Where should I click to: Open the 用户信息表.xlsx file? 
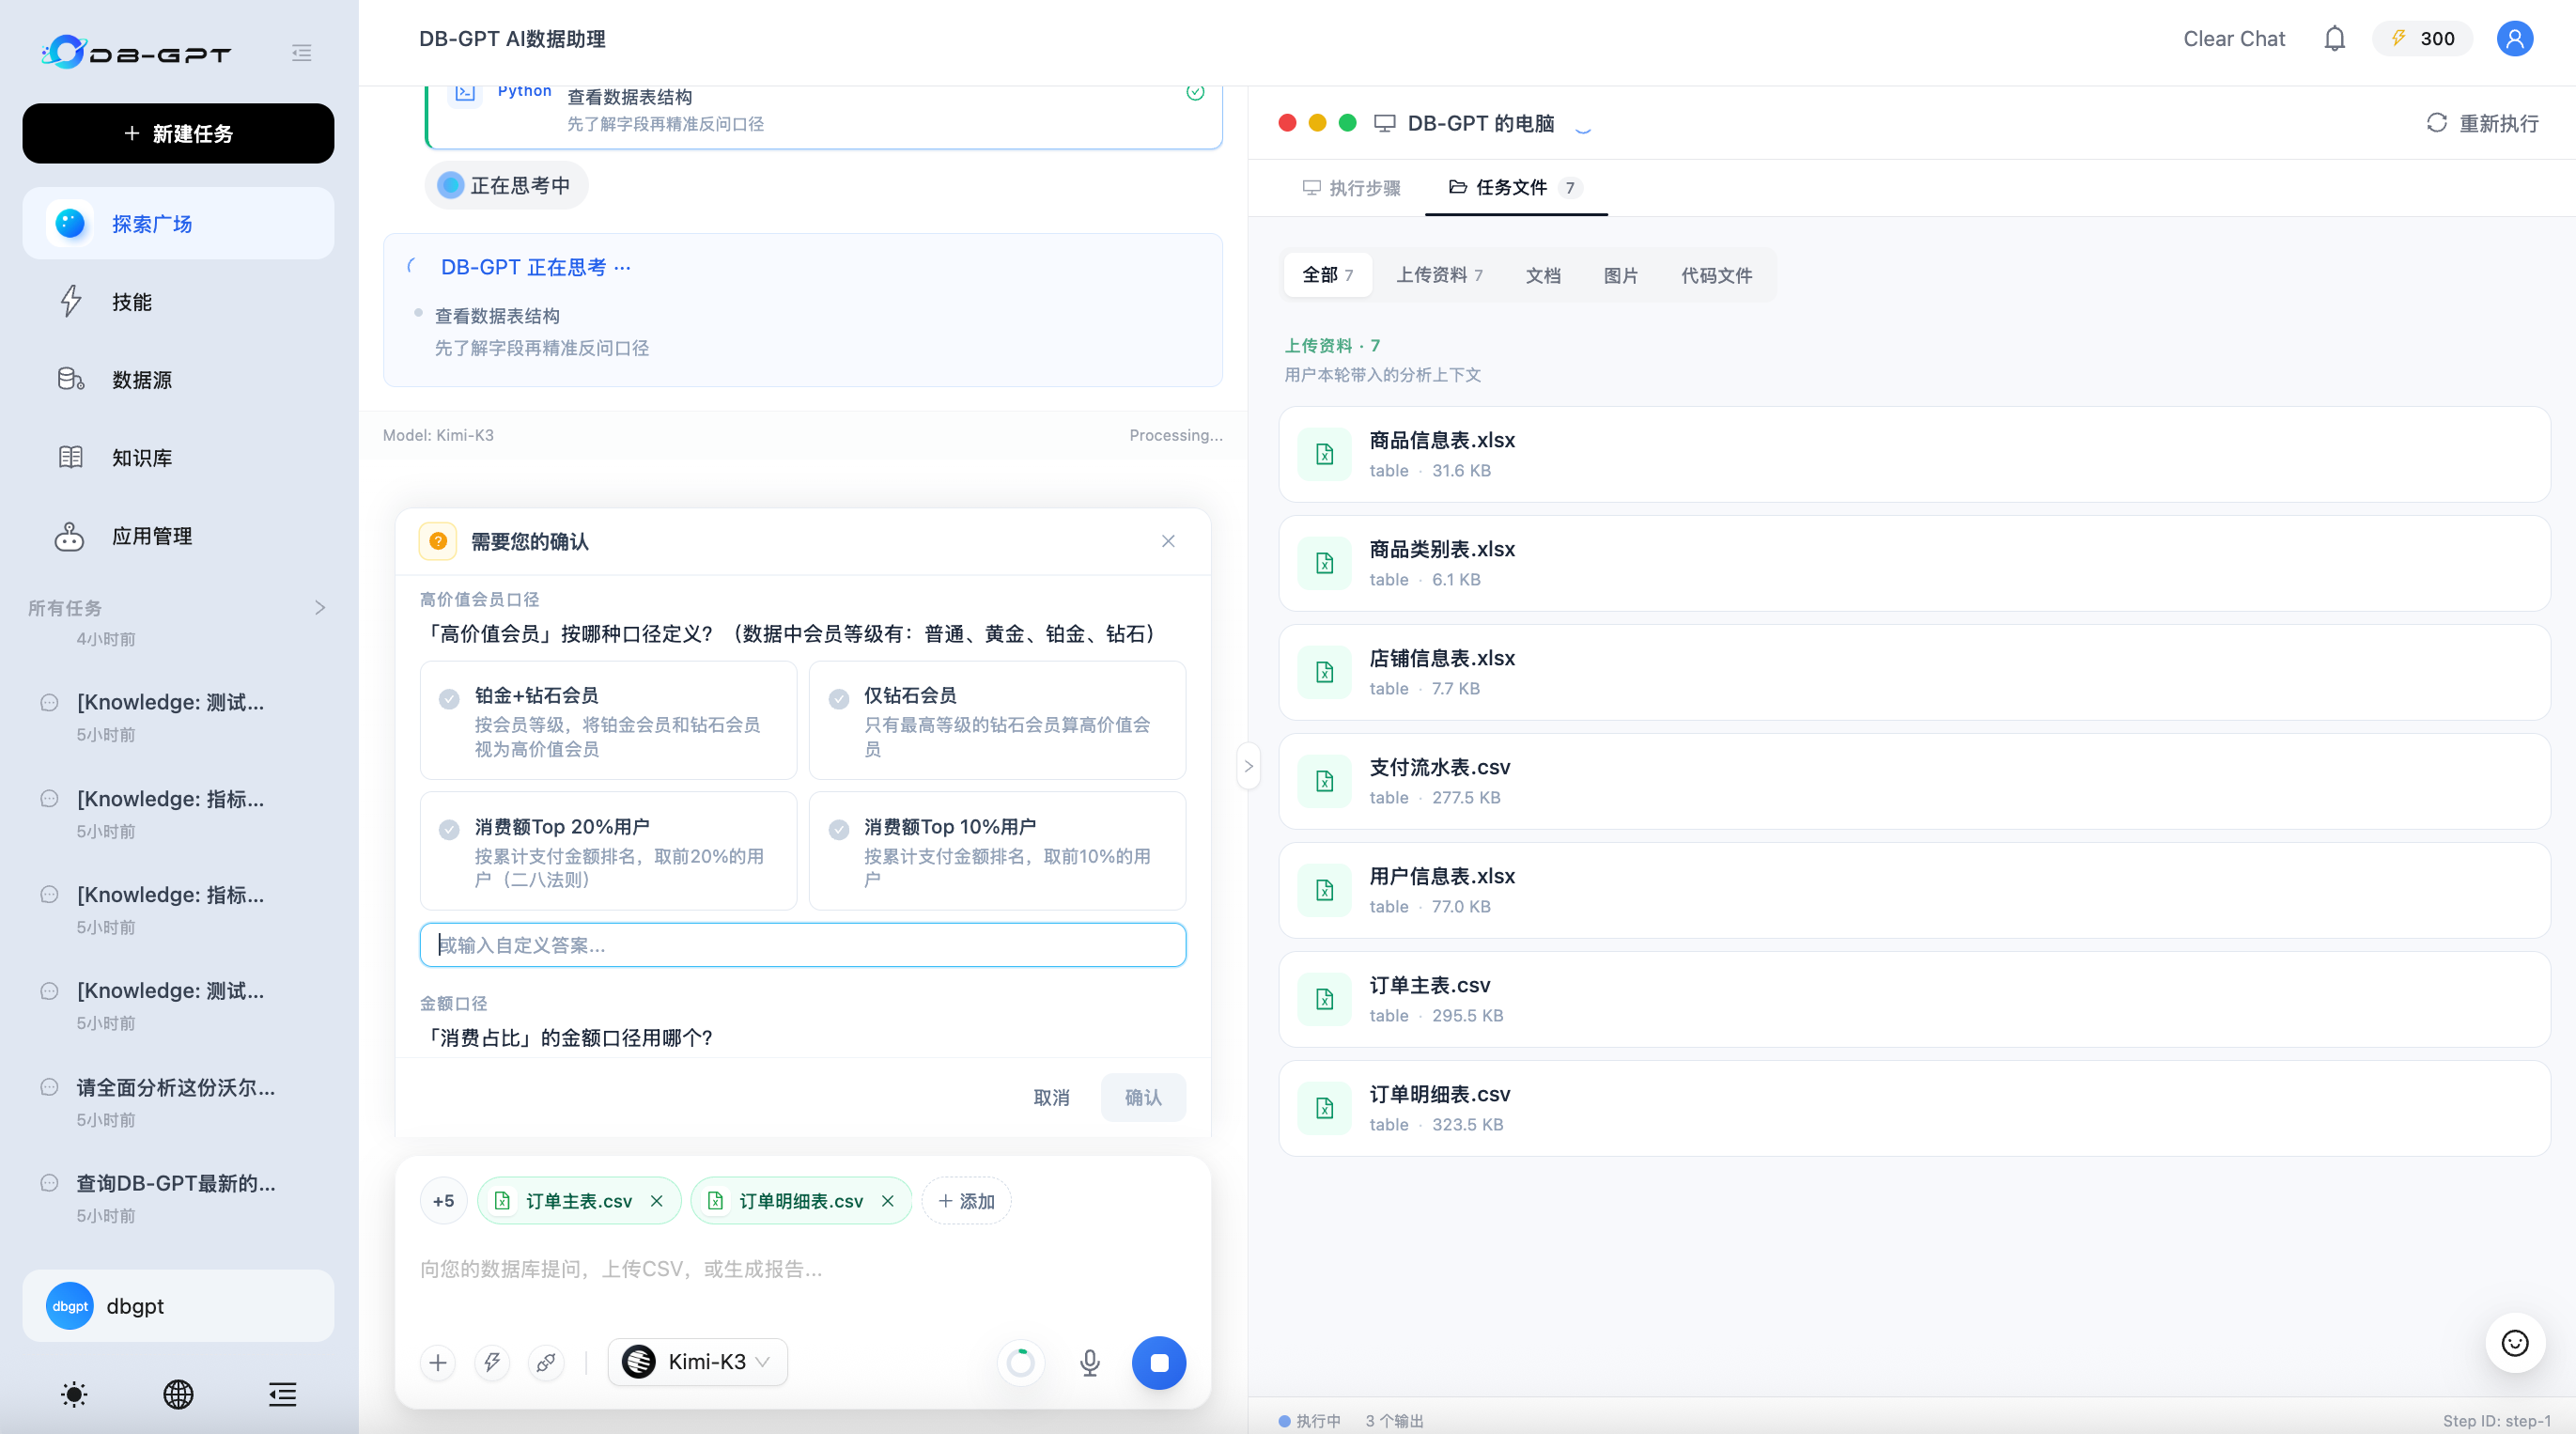[x=1914, y=890]
